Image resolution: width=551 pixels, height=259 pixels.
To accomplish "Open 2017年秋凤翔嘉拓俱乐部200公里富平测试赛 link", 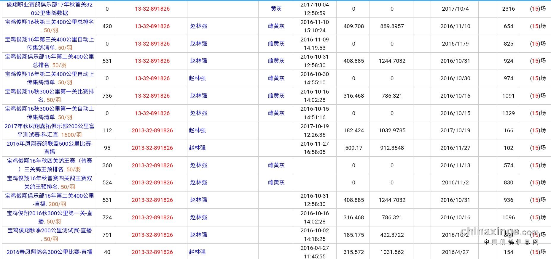I will pos(50,126).
